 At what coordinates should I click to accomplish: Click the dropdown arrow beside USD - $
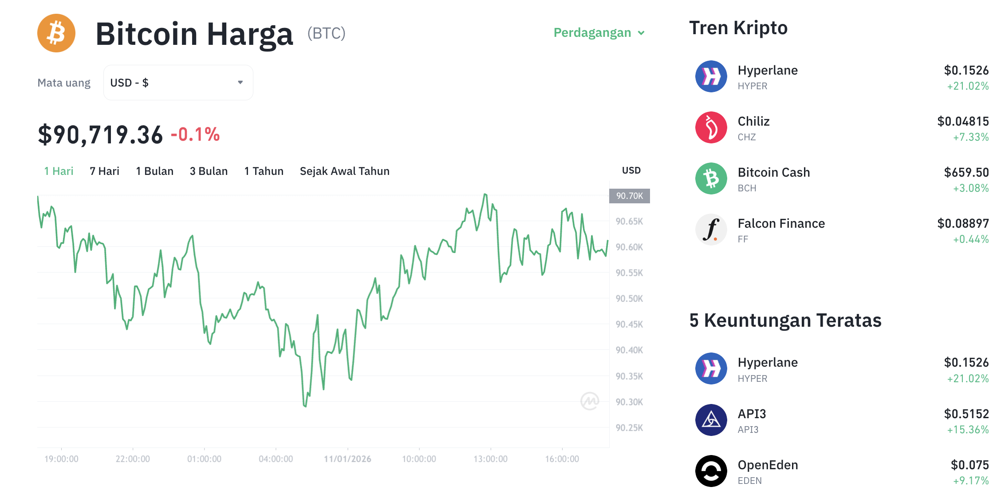[240, 83]
